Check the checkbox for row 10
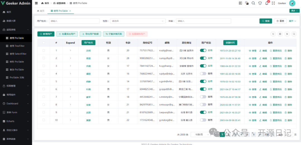 43,120
